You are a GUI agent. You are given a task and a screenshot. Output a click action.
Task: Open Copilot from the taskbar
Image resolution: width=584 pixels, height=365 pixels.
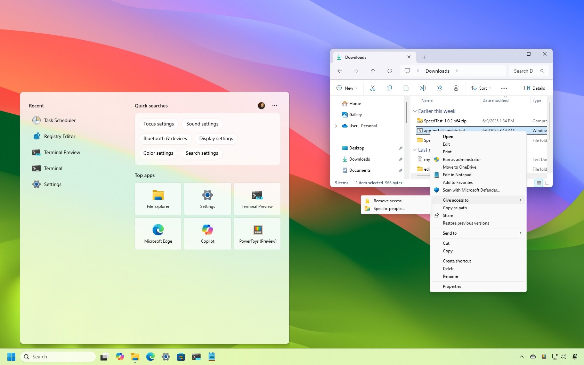pos(120,357)
